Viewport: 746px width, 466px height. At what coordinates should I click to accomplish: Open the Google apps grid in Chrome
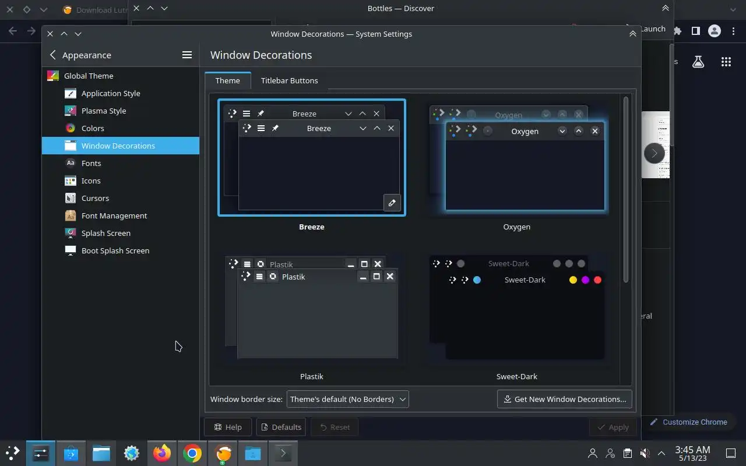[x=726, y=62]
